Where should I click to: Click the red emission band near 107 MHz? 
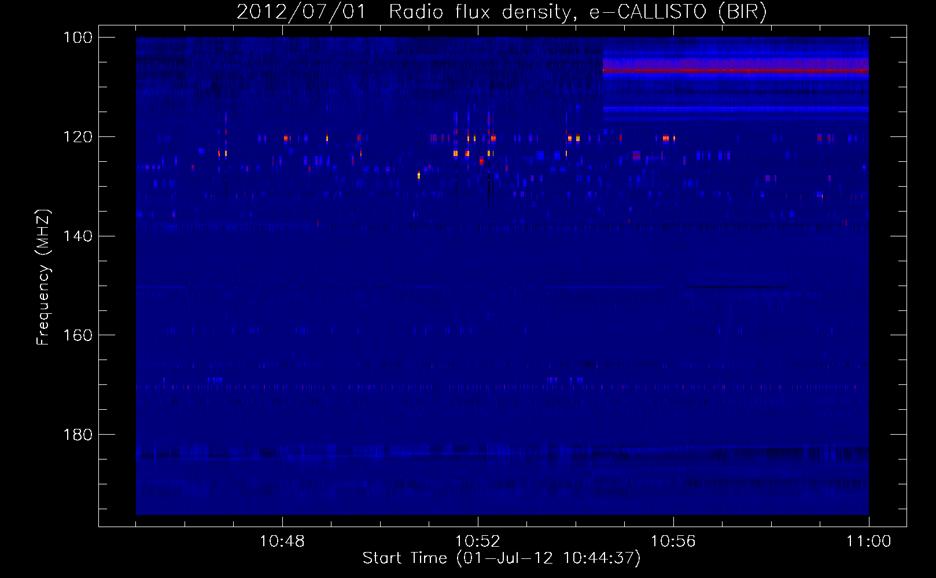click(x=735, y=71)
